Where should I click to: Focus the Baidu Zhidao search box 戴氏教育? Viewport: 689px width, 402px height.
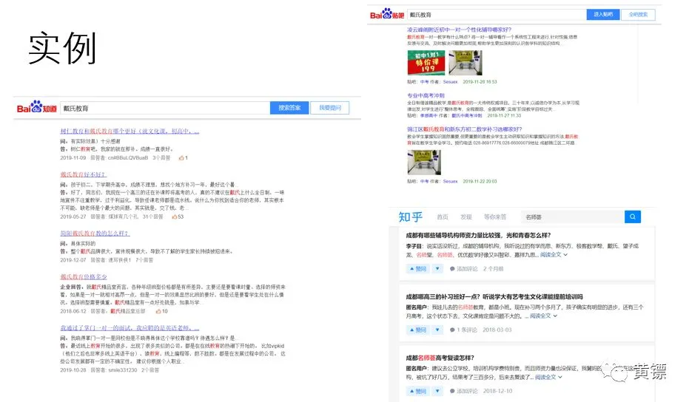pos(165,108)
